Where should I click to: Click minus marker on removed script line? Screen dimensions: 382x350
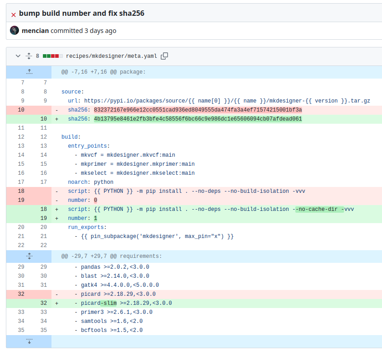57,191
